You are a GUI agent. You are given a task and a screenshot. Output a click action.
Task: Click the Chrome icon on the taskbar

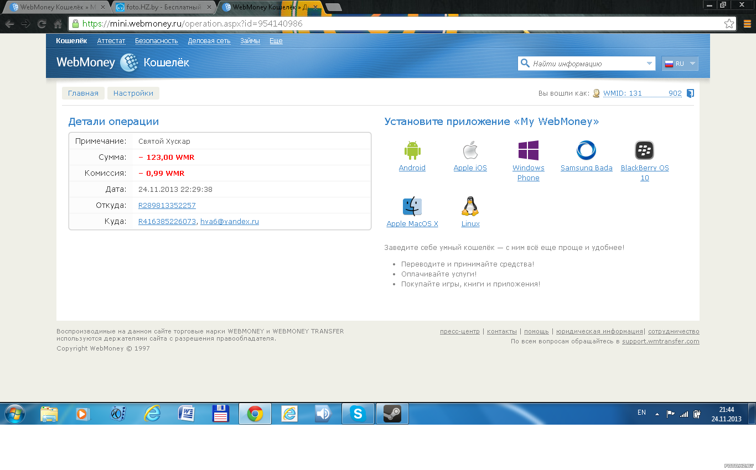point(255,414)
